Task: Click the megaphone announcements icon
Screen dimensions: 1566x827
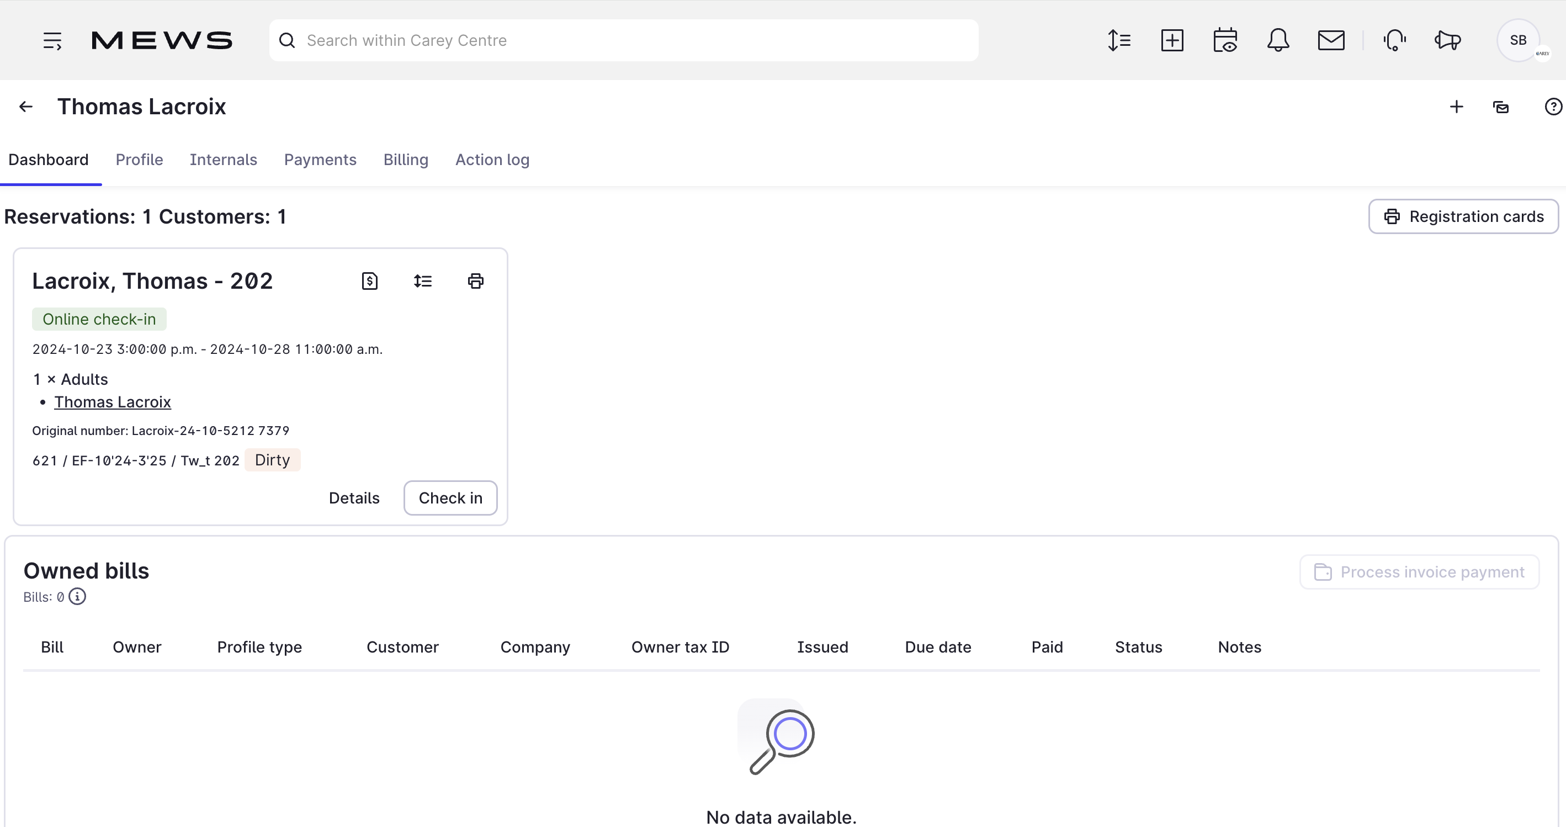Action: pyautogui.click(x=1447, y=41)
